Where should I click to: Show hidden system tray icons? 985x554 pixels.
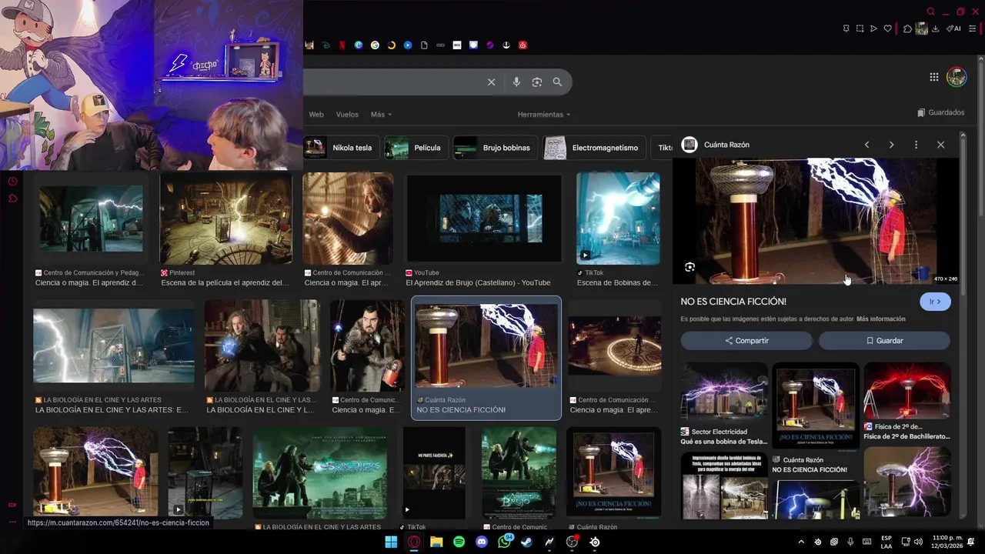801,542
